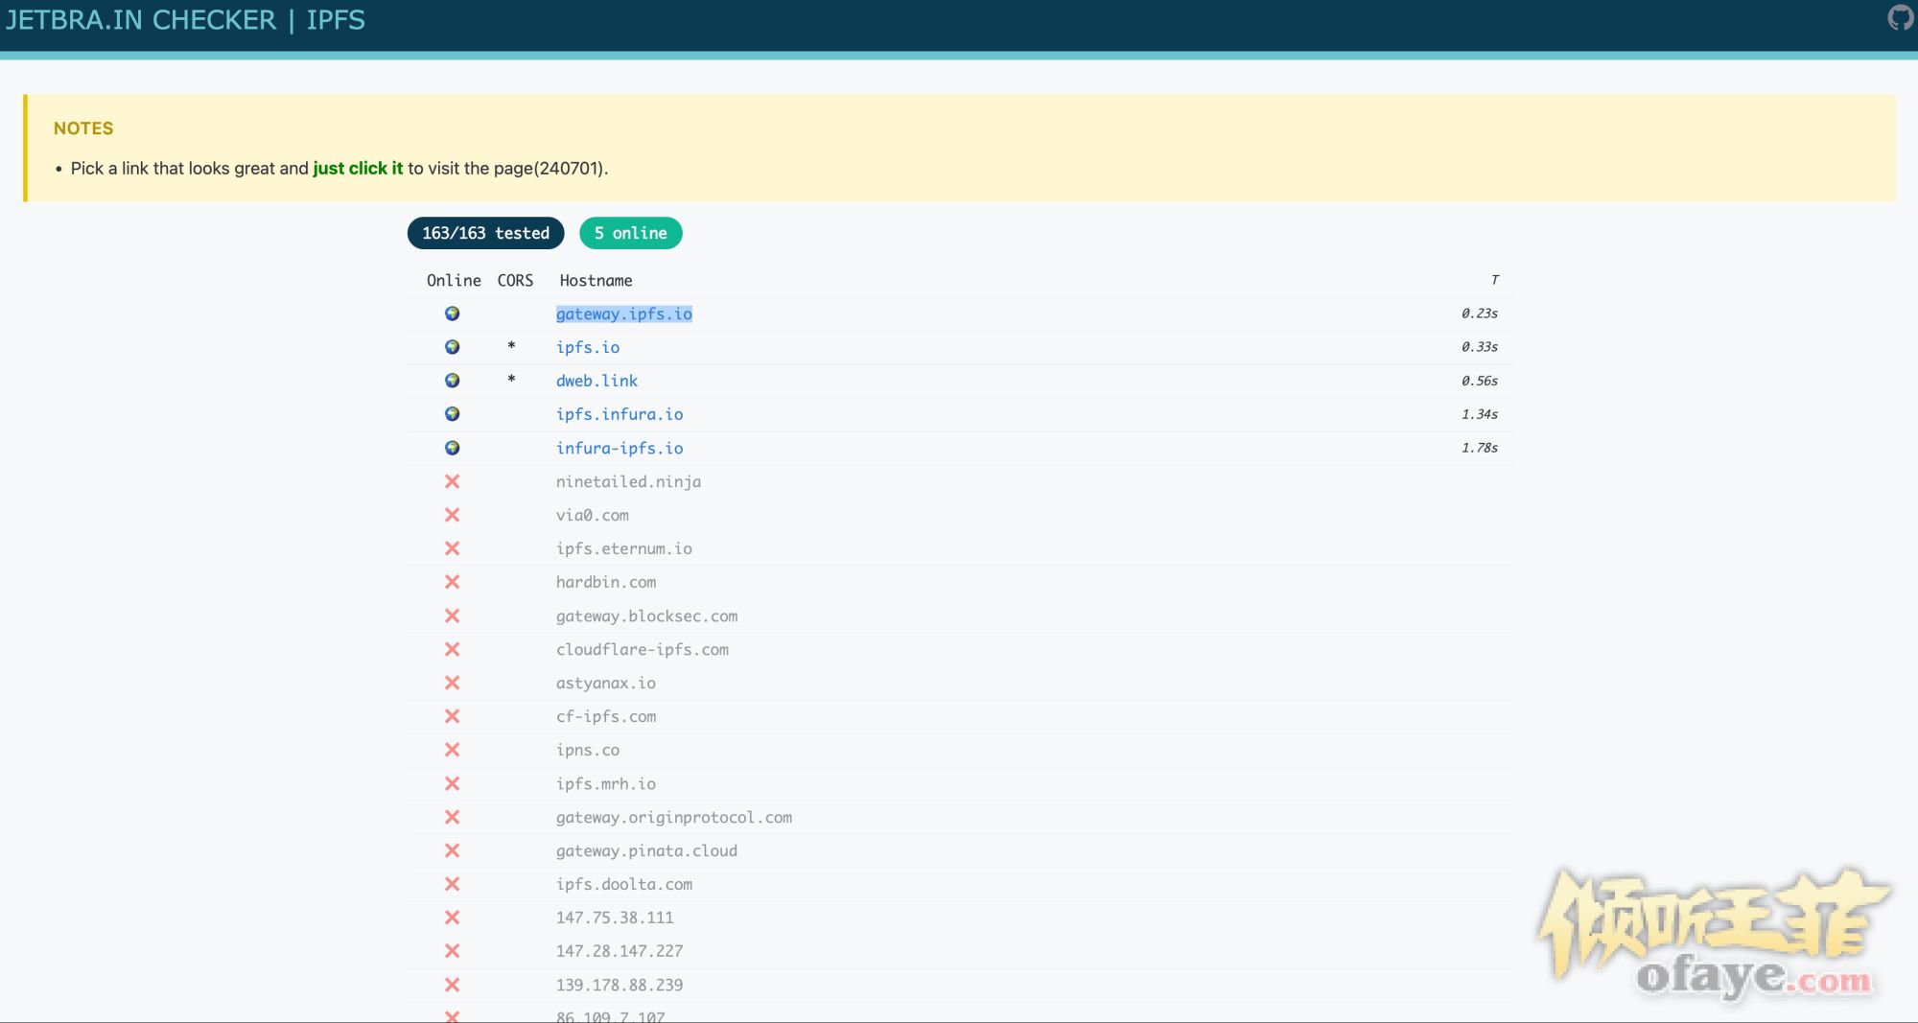Click the 5 online badge
Screen dimensions: 1918x1023
pos(630,233)
